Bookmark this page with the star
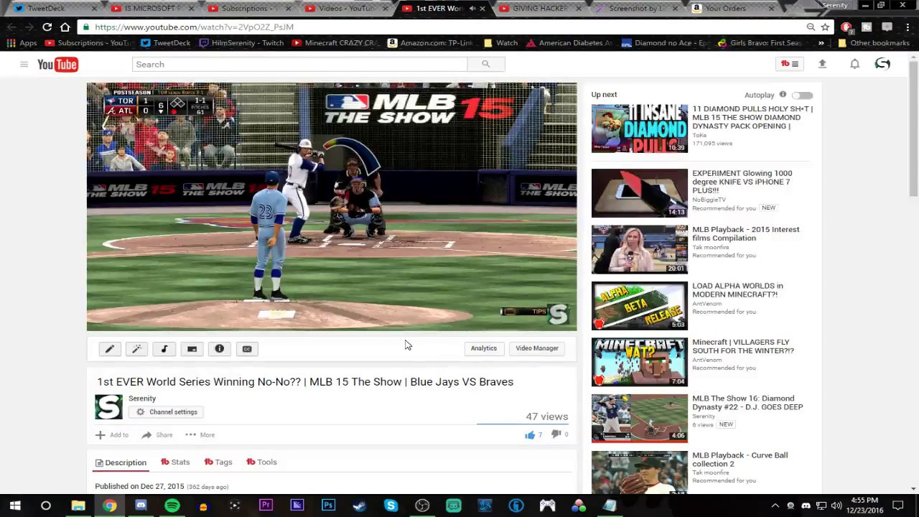This screenshot has height=517, width=919. [826, 27]
